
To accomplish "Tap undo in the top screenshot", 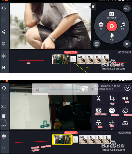I will coord(4,8).
